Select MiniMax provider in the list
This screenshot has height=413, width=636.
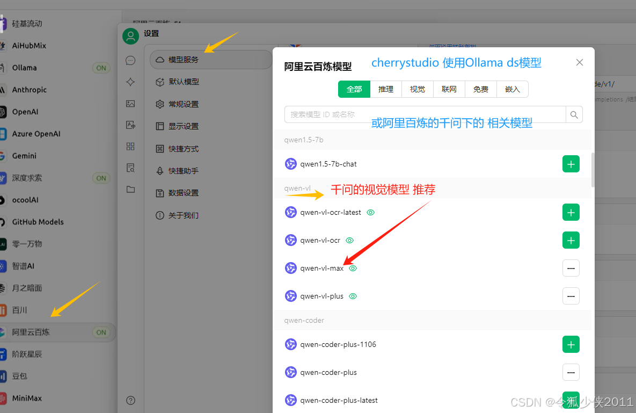[57, 398]
